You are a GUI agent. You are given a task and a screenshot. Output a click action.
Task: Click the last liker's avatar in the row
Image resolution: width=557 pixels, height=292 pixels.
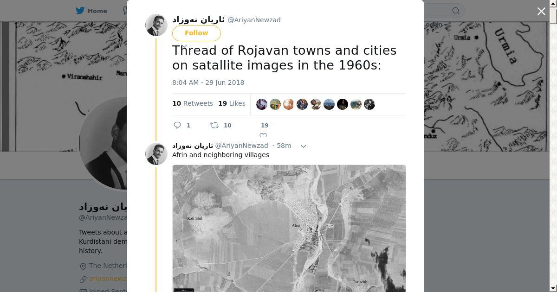pos(369,104)
